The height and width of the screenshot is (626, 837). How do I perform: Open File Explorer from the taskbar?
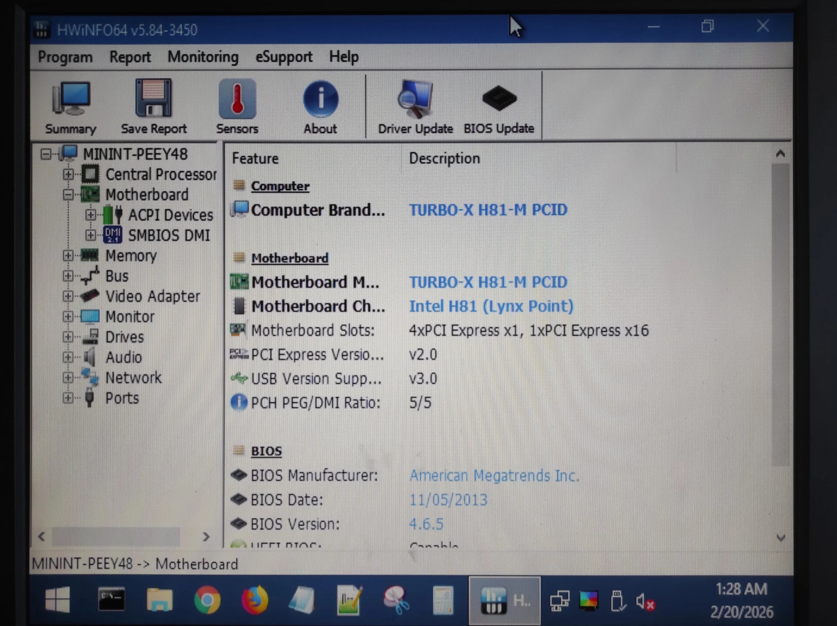(160, 600)
